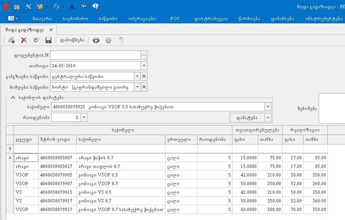The width and height of the screenshot is (345, 220).
Task: Open the რაოდენობა quantity dropdown arrow
Action: click(x=84, y=117)
